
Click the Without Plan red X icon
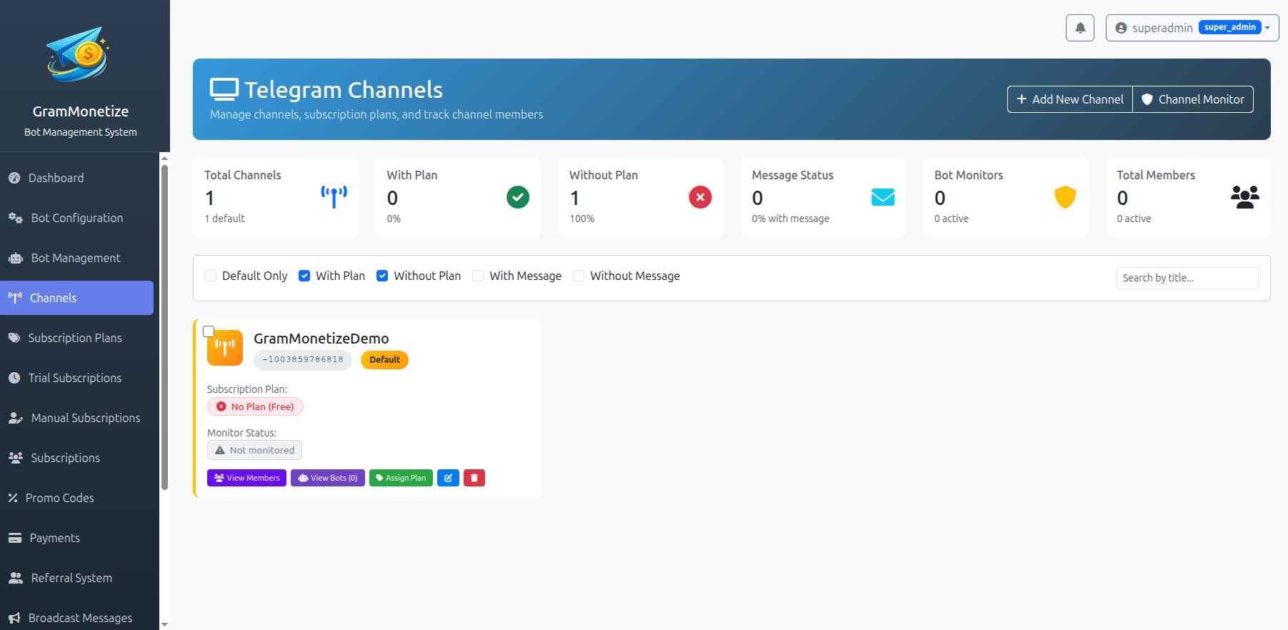click(700, 197)
